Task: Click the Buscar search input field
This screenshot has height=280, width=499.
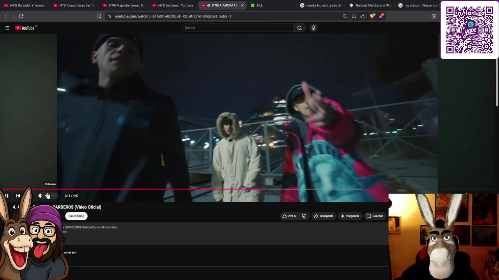Action: click(x=237, y=28)
